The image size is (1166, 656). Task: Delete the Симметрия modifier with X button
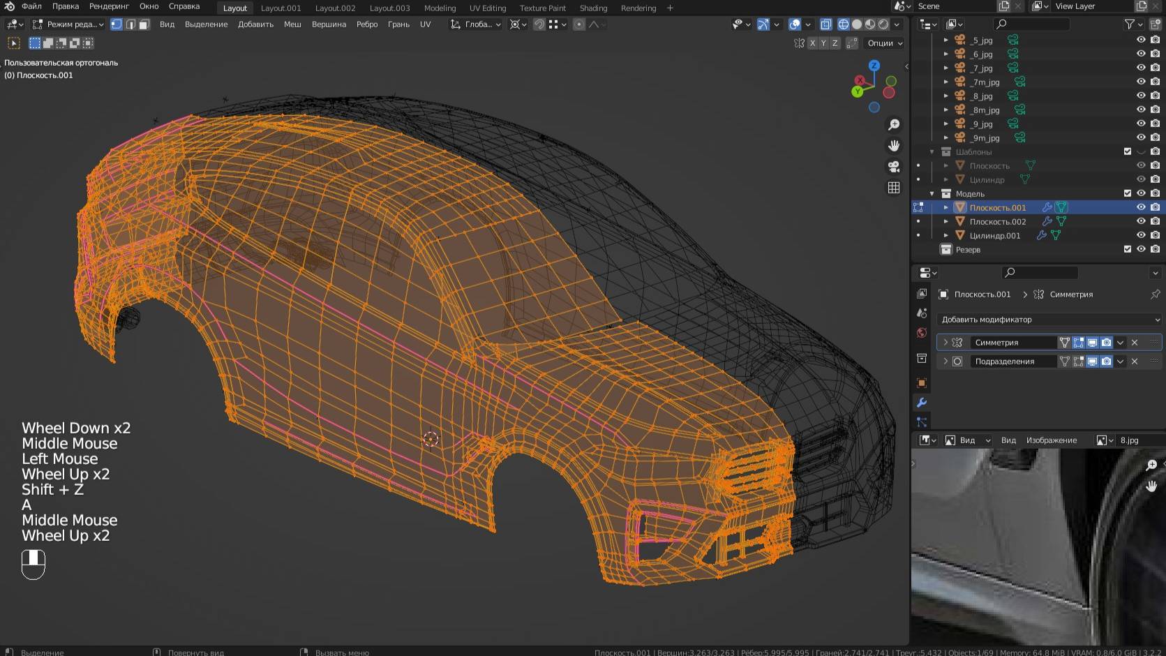click(1135, 342)
